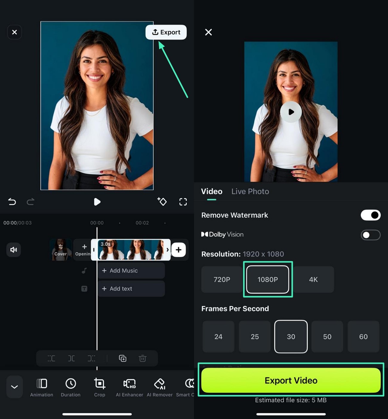Switch to the Live Photo tab

coord(250,191)
